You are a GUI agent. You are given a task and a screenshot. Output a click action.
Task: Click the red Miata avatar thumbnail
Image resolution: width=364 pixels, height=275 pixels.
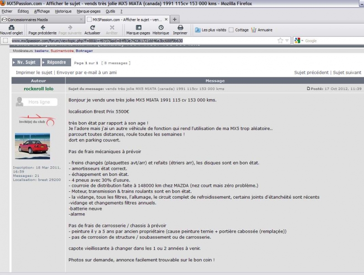pyautogui.click(x=32, y=146)
